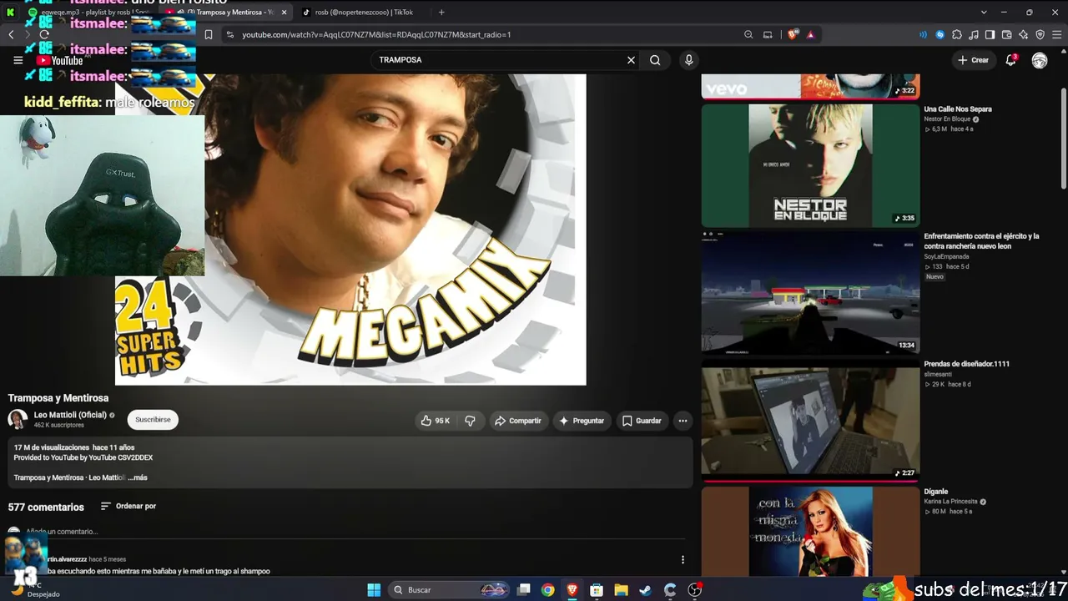1068x601 pixels.
Task: Open Task View in taskbar
Action: pyautogui.click(x=523, y=590)
